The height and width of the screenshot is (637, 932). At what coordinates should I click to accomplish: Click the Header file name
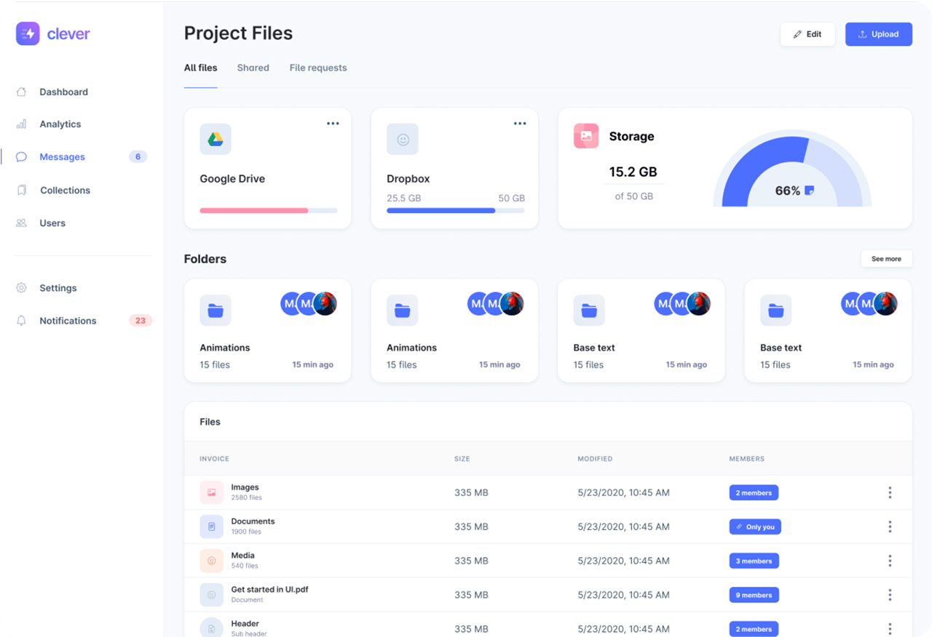pos(245,624)
